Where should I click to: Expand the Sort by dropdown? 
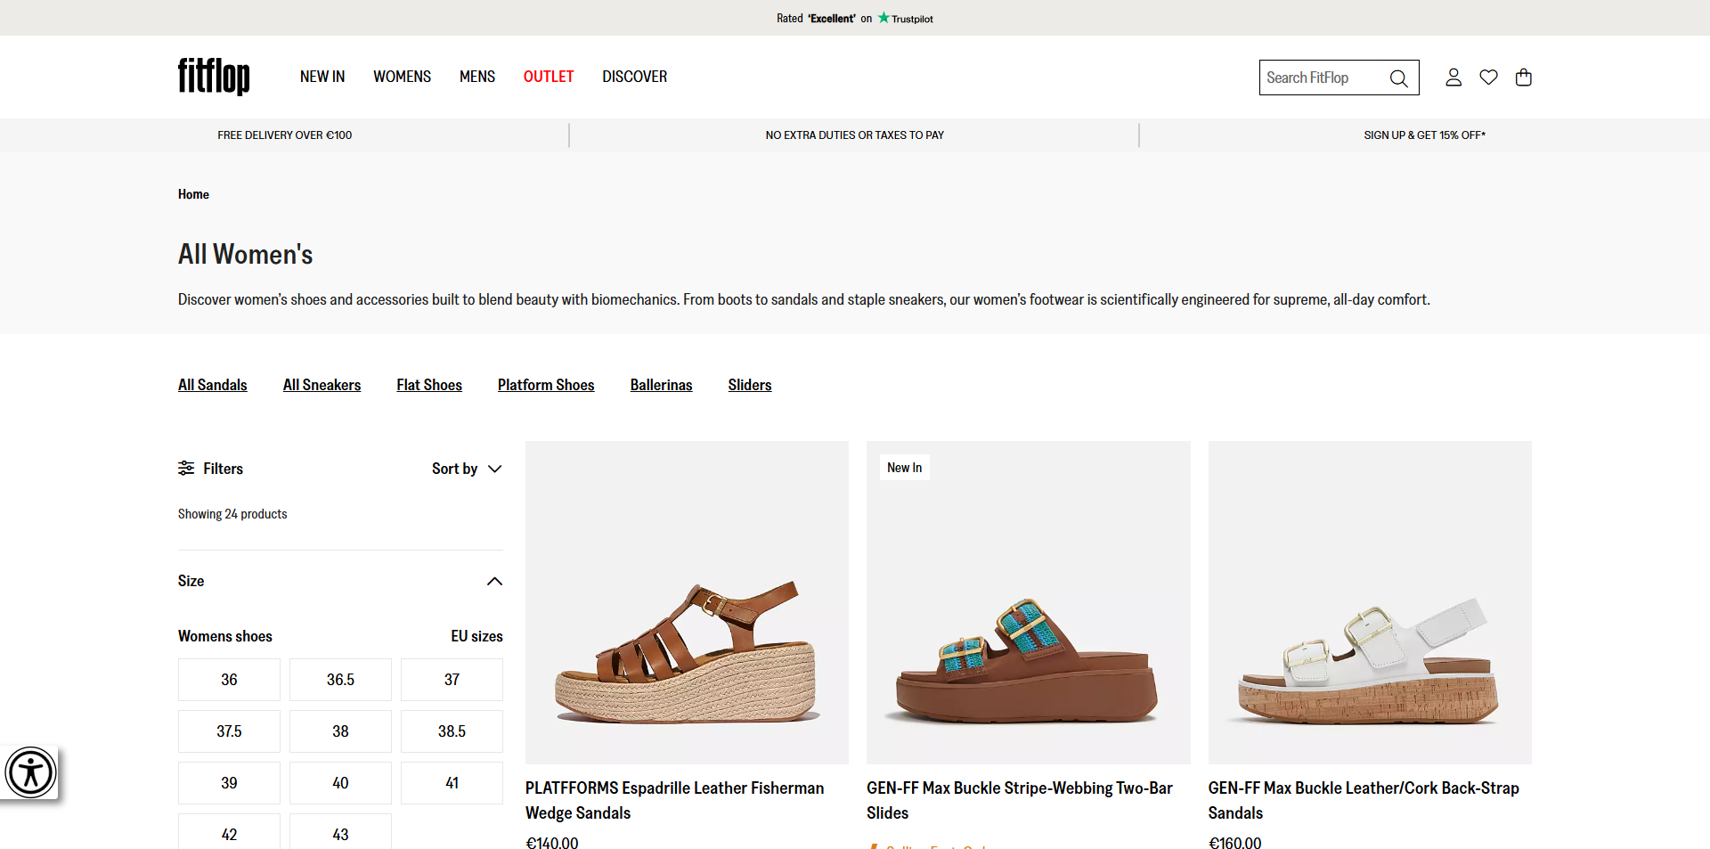click(x=467, y=469)
